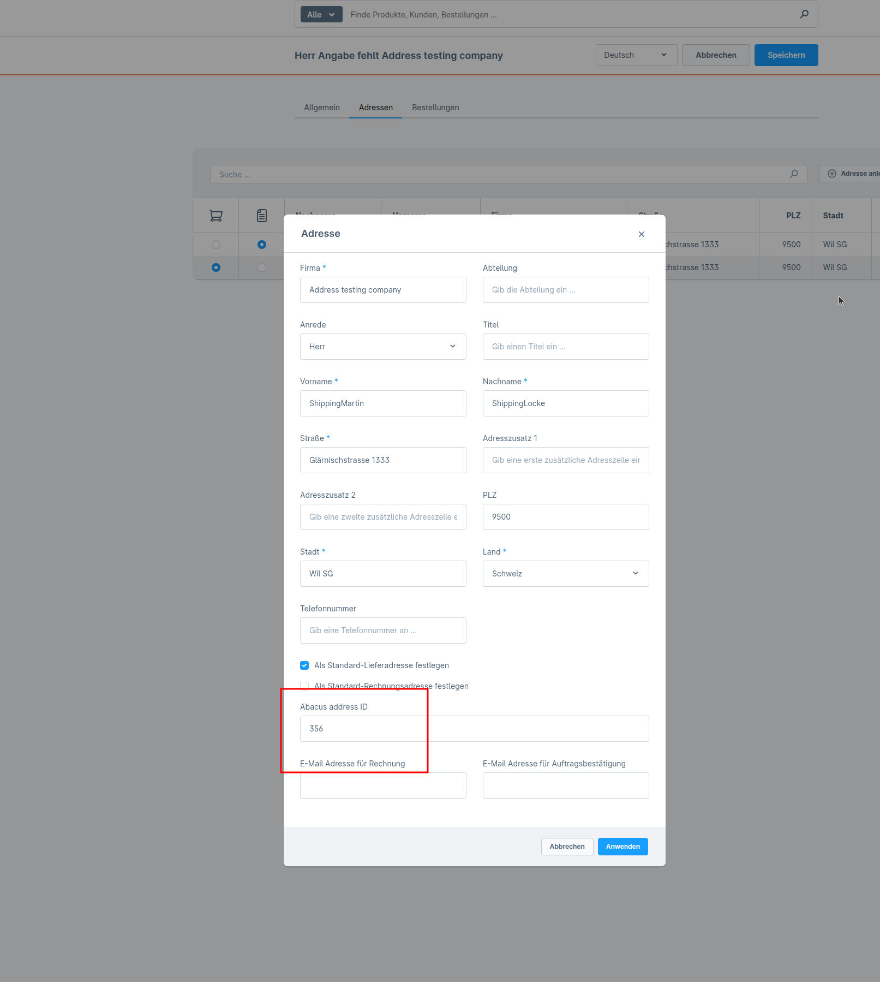The width and height of the screenshot is (880, 982).
Task: Enable Als Standard-Rechnungsadresse festlegen
Action: (x=304, y=686)
